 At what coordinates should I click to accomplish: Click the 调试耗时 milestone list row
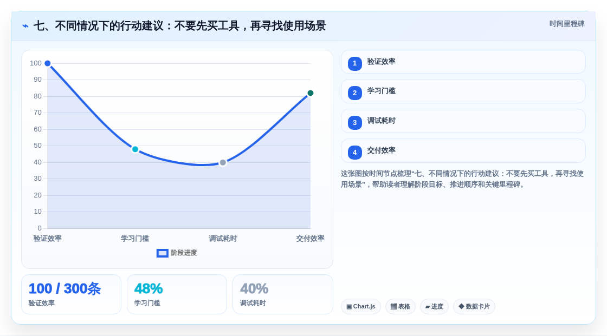pyautogui.click(x=463, y=121)
